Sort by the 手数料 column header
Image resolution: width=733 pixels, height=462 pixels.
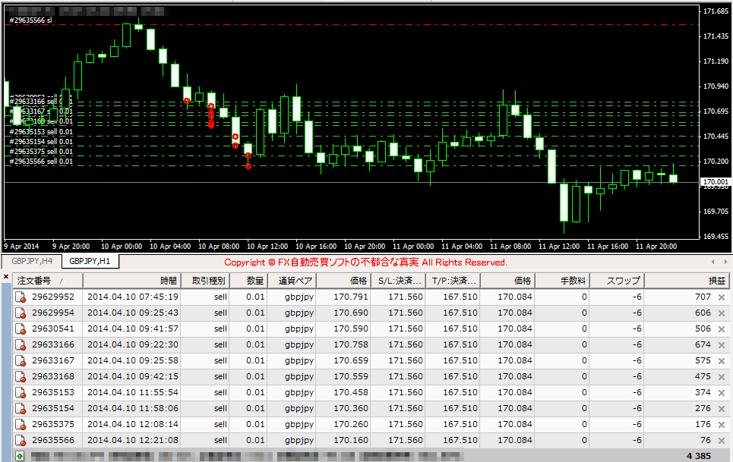pos(562,281)
